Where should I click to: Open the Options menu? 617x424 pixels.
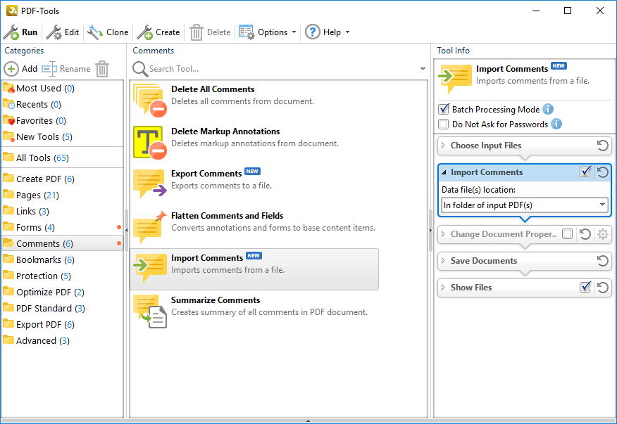[x=267, y=32]
